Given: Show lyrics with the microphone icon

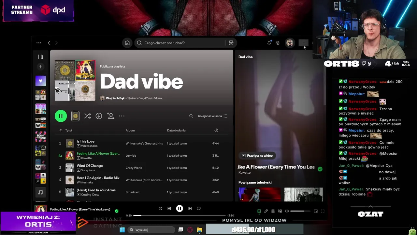Looking at the screenshot, I should (x=266, y=211).
